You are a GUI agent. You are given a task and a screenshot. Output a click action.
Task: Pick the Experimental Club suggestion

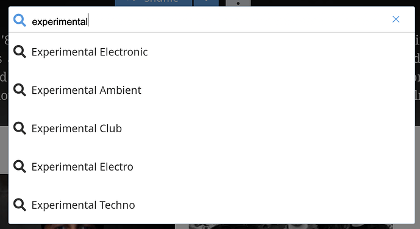[x=212, y=129]
